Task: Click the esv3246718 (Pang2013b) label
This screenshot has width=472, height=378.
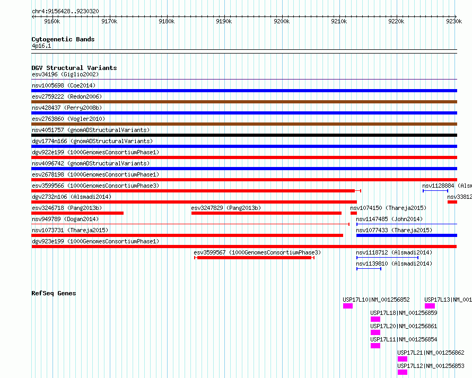Action: [67, 208]
